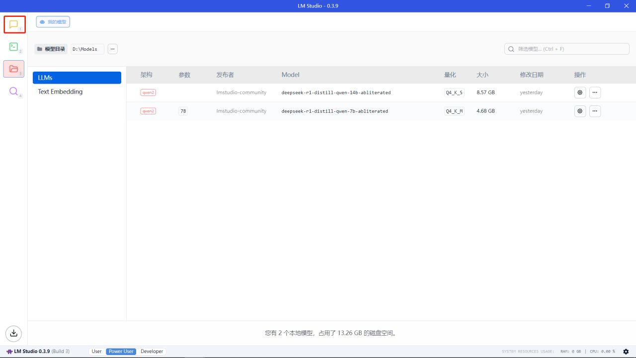The height and width of the screenshot is (358, 636).
Task: Open more options for 7b model row
Action: 595,111
